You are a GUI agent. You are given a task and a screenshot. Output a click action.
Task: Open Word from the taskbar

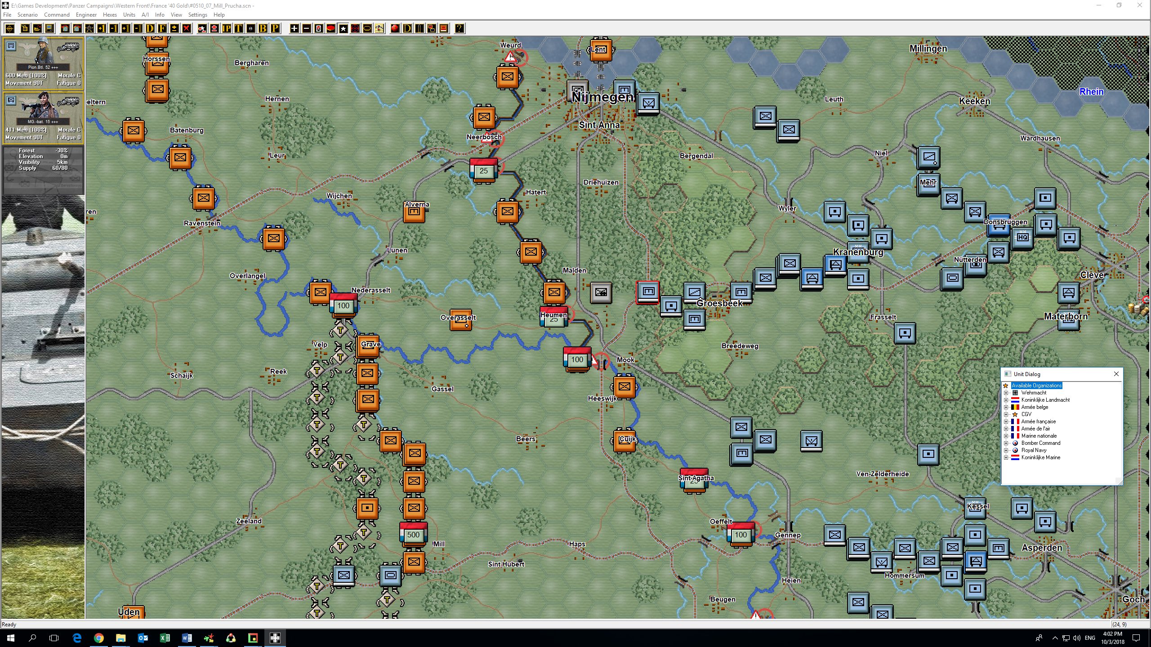click(x=187, y=638)
